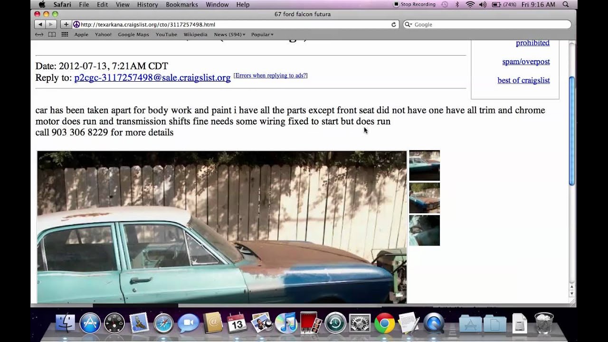Select the third car thumbnail
This screenshot has height=342, width=608.
(424, 230)
